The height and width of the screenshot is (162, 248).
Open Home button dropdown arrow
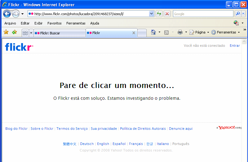point(159,32)
